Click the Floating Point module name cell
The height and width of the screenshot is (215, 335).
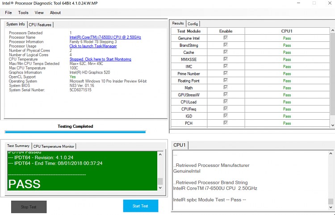pyautogui.click(x=189, y=81)
